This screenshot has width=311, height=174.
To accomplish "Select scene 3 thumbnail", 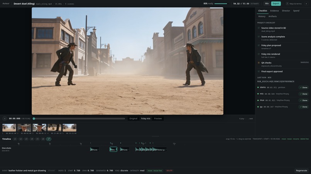I will [39, 128].
